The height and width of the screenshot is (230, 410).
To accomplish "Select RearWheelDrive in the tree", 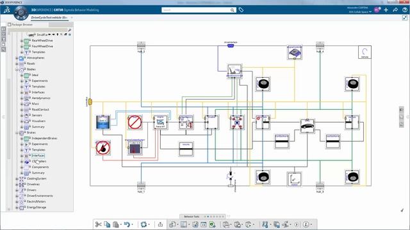I will click(42, 40).
